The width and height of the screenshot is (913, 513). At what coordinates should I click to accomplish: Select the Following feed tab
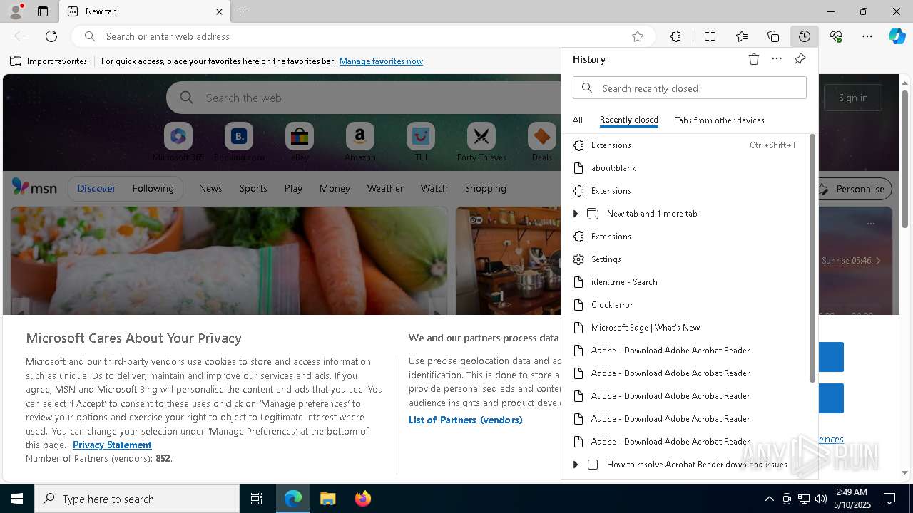[153, 188]
